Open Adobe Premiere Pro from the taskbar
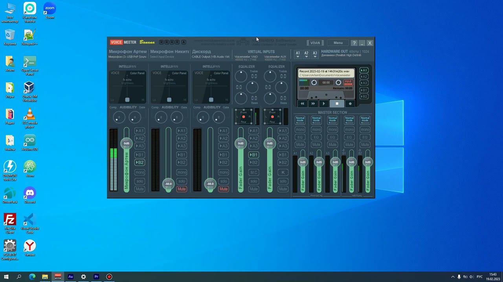 [96, 277]
